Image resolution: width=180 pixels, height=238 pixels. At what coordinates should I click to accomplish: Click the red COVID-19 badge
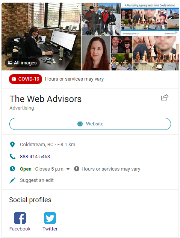26,79
